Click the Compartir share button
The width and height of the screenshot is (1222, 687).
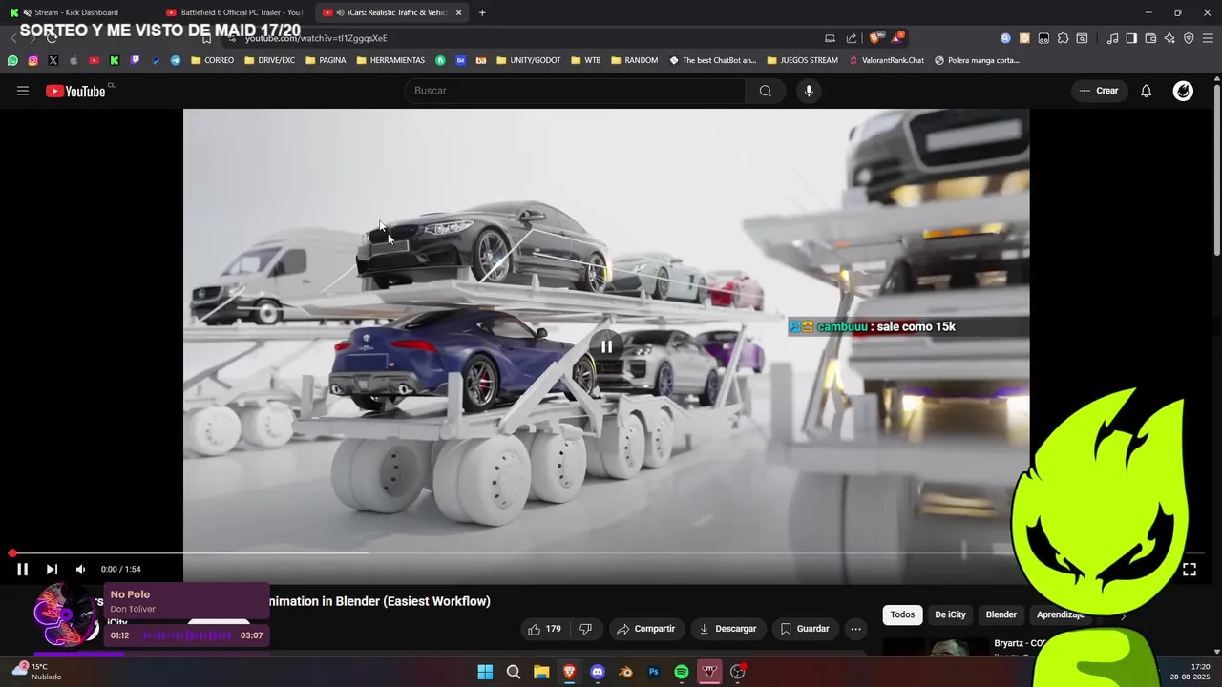point(645,629)
